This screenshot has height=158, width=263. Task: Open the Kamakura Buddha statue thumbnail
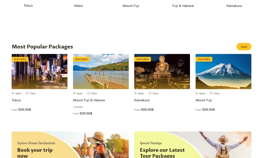tap(162, 71)
